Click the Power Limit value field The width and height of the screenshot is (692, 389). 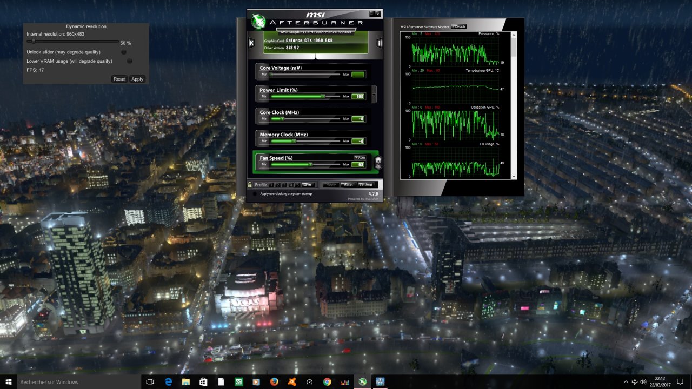[358, 97]
